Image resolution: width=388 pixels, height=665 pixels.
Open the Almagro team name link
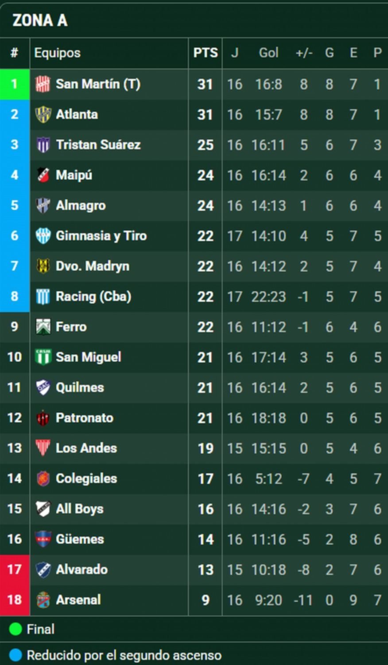click(x=81, y=205)
